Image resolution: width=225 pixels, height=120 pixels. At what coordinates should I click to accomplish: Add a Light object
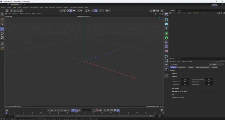166,69
